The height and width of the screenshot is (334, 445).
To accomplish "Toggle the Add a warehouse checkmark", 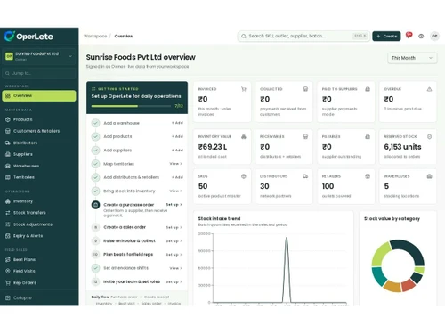I will [x=95, y=123].
